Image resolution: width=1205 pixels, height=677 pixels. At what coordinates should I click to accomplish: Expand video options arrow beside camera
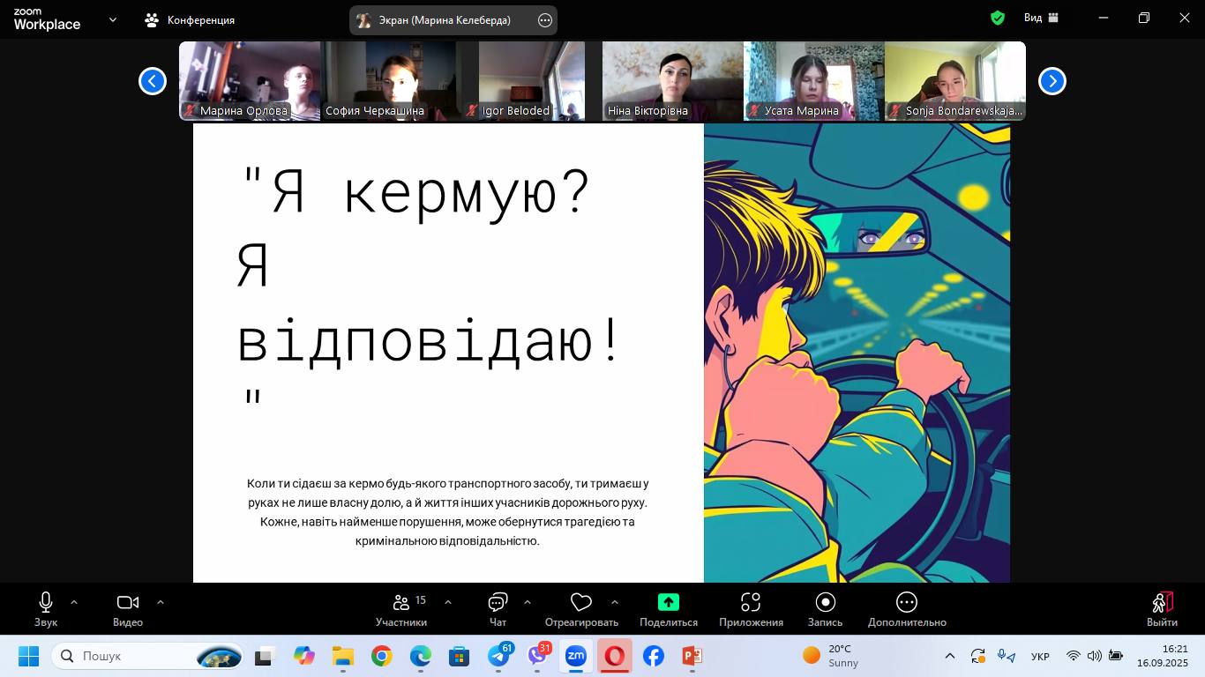pyautogui.click(x=161, y=602)
